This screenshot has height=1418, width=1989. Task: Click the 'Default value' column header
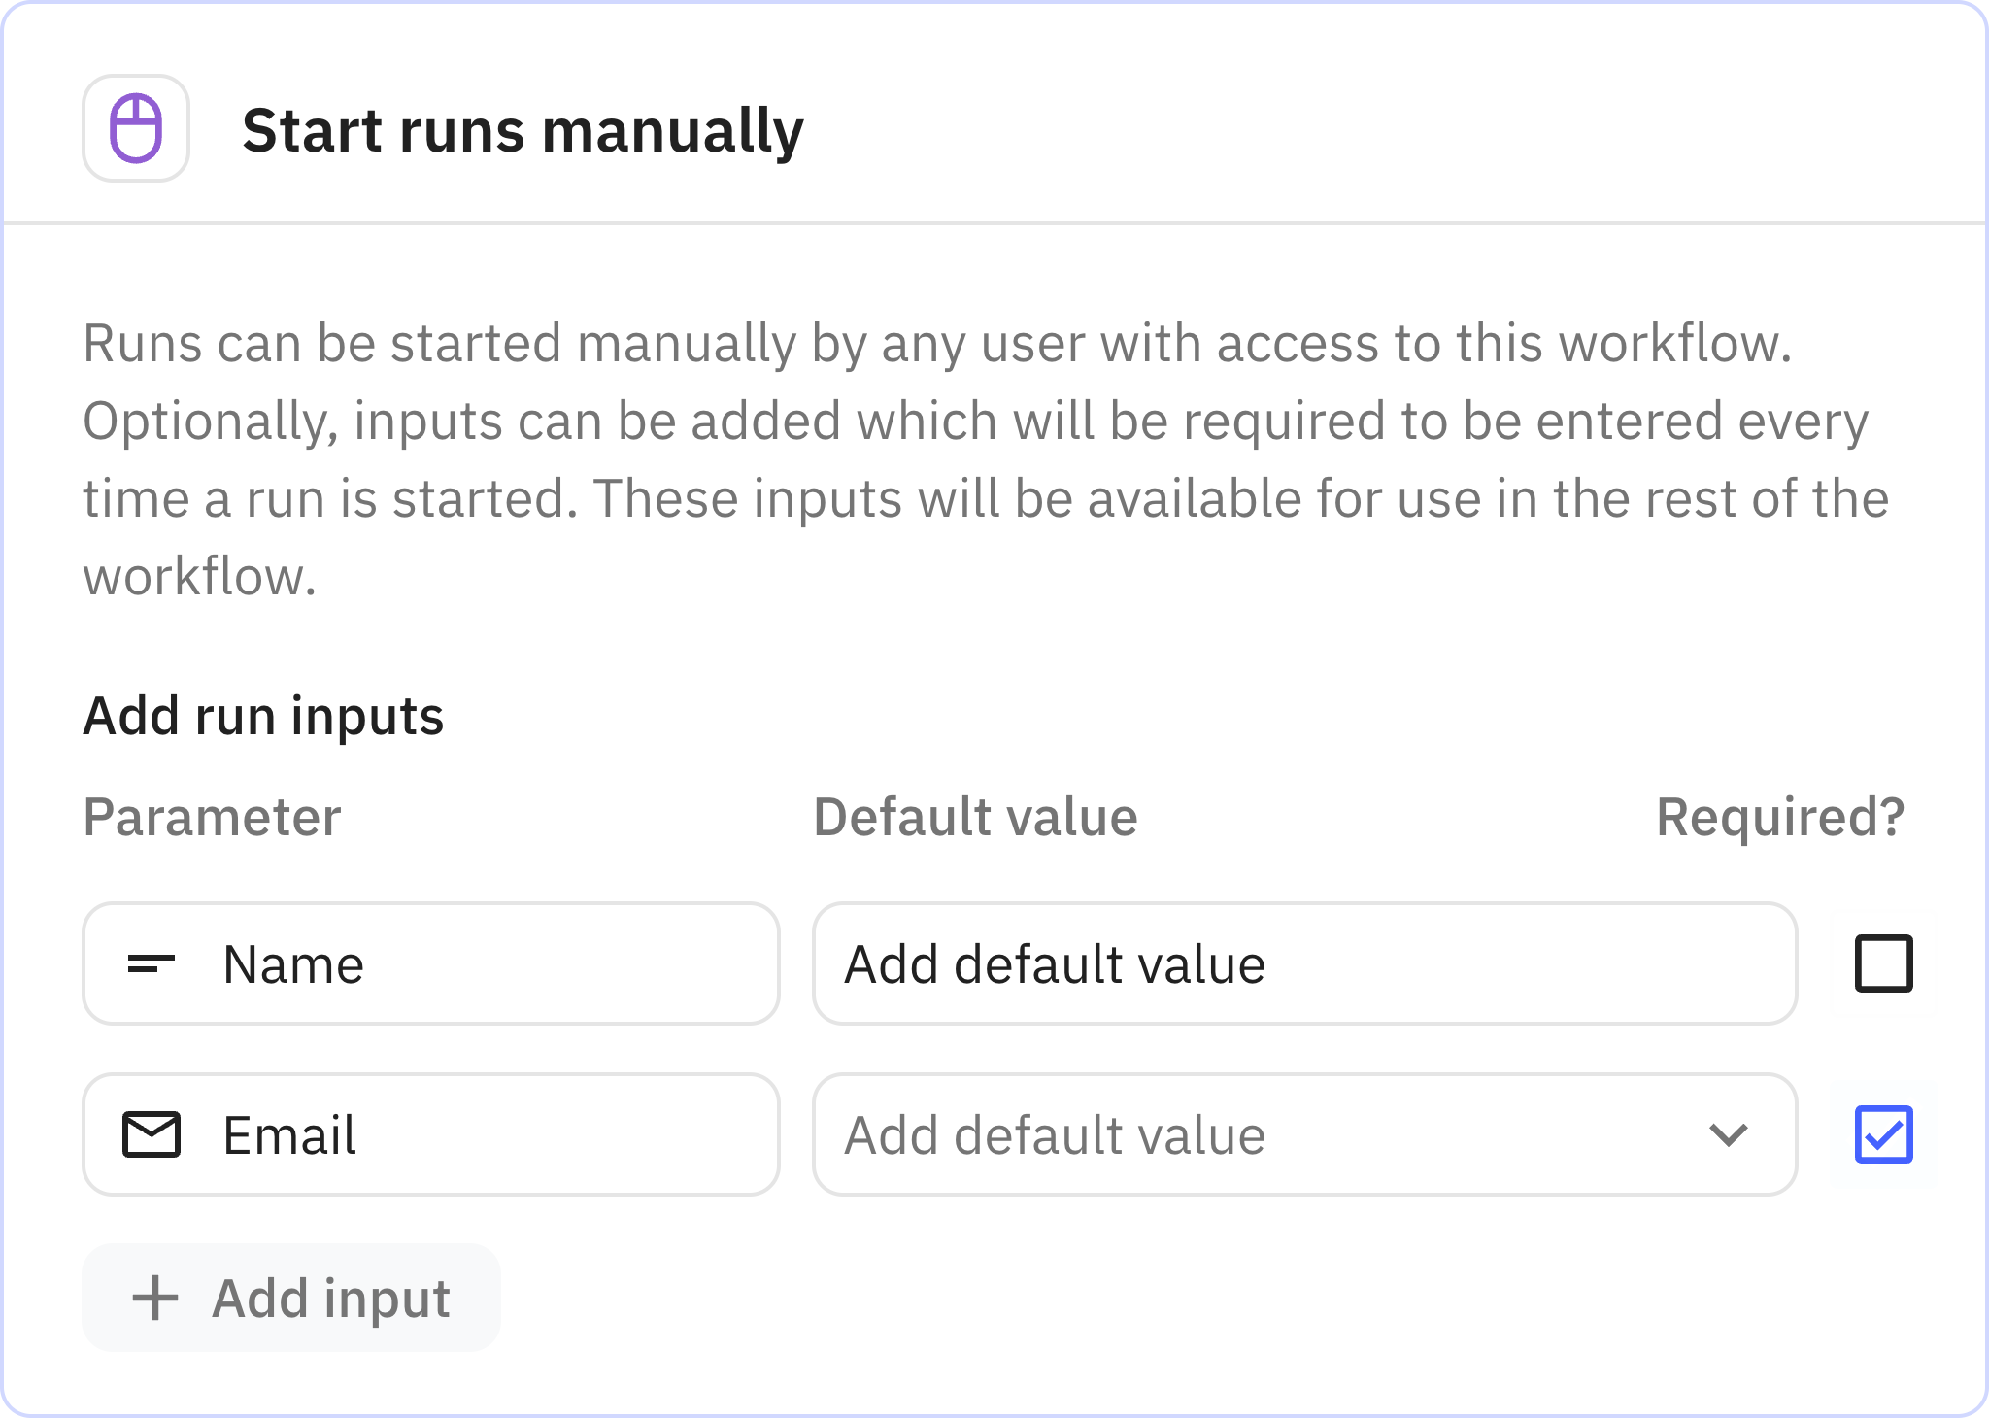point(975,817)
